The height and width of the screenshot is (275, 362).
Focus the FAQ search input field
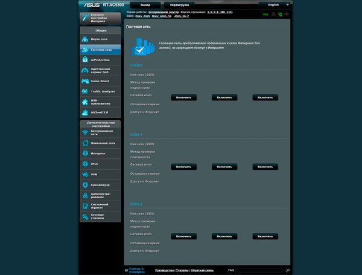pyautogui.click(x=259, y=270)
